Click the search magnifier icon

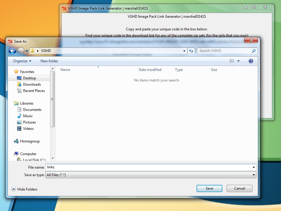tap(254, 51)
